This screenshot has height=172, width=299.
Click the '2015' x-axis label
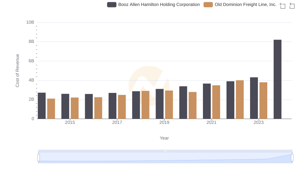70,122
